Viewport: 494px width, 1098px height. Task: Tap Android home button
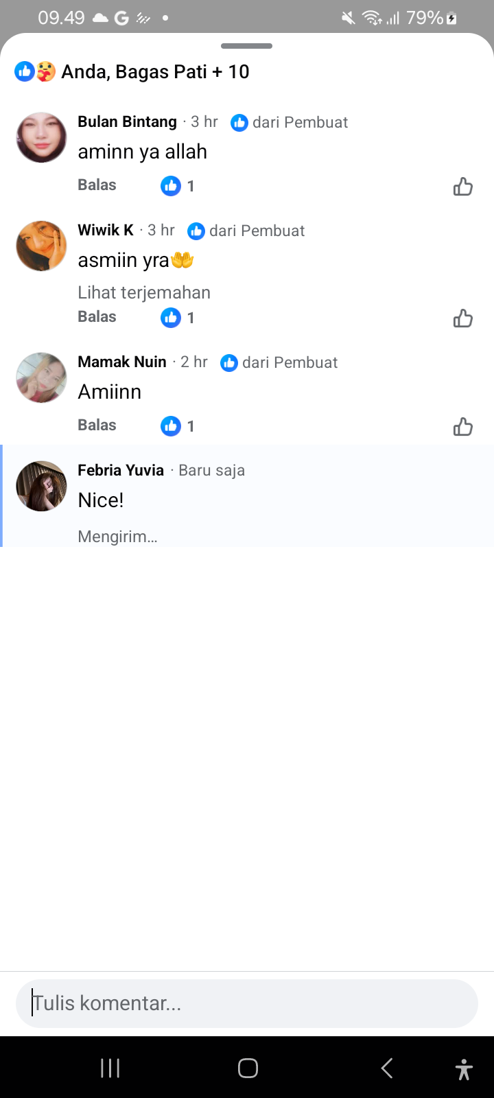248,1068
